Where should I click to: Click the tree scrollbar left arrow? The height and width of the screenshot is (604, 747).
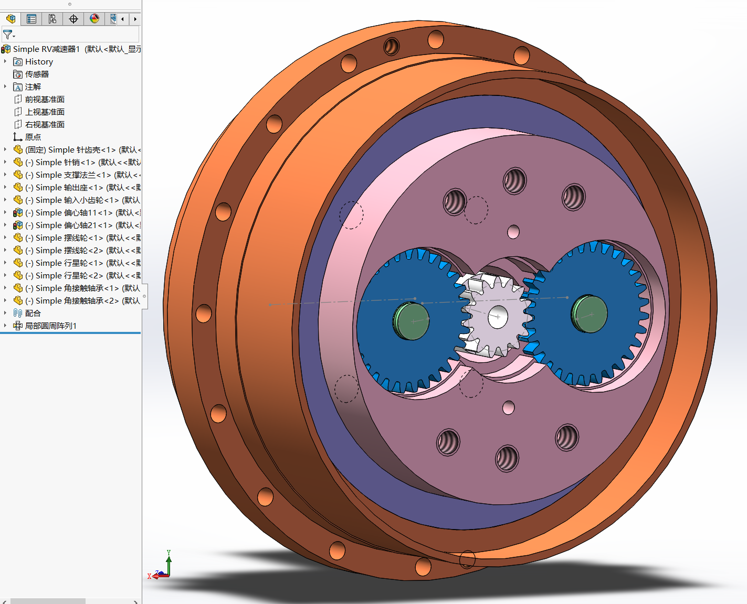coord(5,601)
